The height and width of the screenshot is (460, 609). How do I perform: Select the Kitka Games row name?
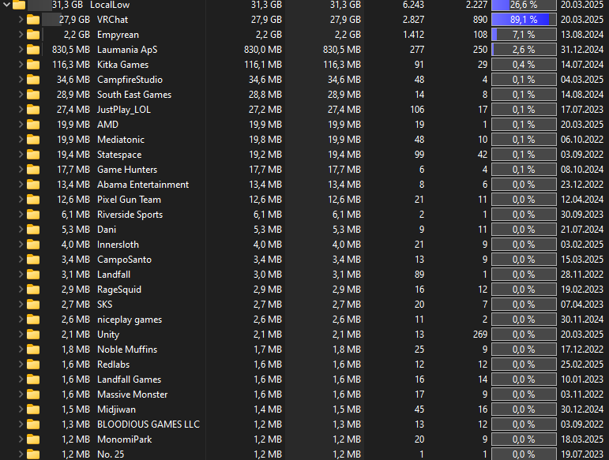pos(122,65)
